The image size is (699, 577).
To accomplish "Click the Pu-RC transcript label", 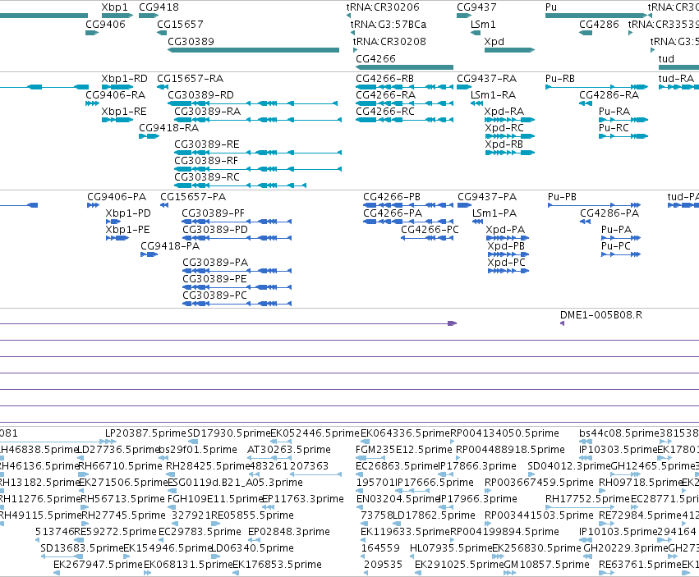I will tap(614, 128).
